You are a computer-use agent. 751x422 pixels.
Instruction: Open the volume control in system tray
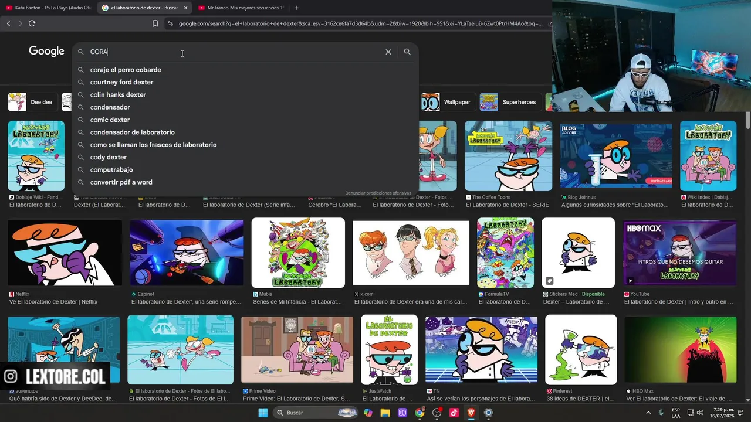tap(700, 413)
